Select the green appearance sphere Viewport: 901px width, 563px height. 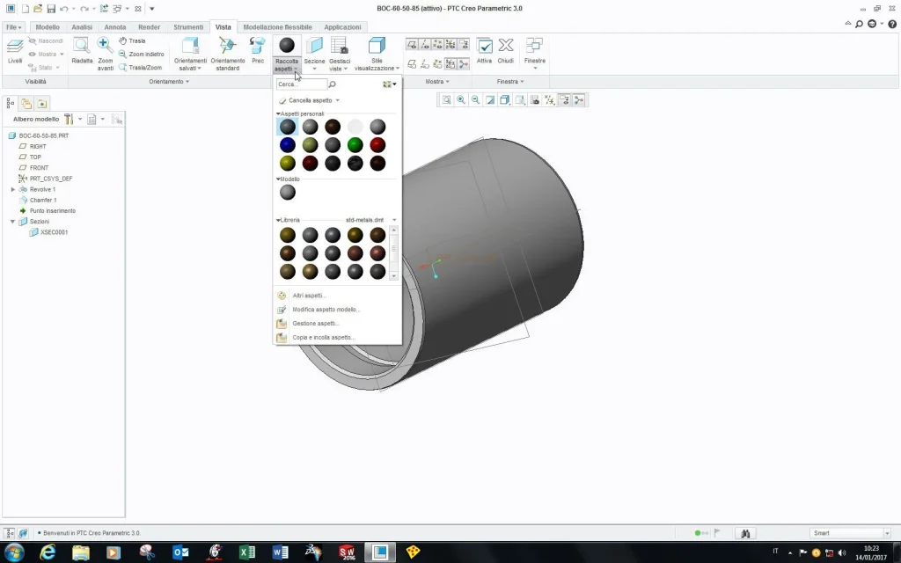pos(355,145)
